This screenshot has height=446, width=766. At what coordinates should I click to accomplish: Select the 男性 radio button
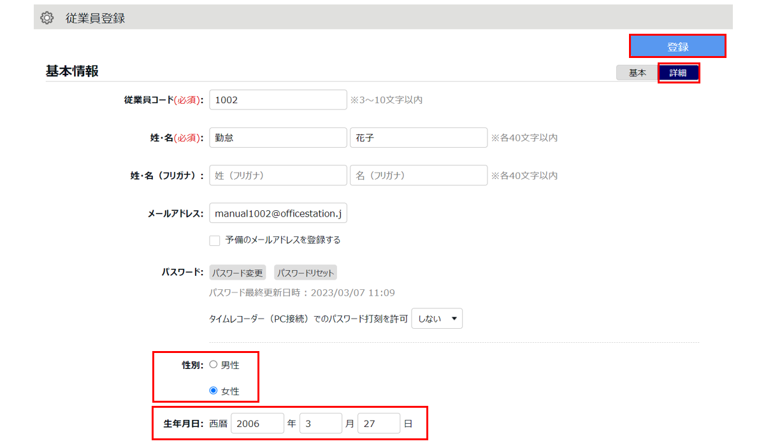click(213, 365)
